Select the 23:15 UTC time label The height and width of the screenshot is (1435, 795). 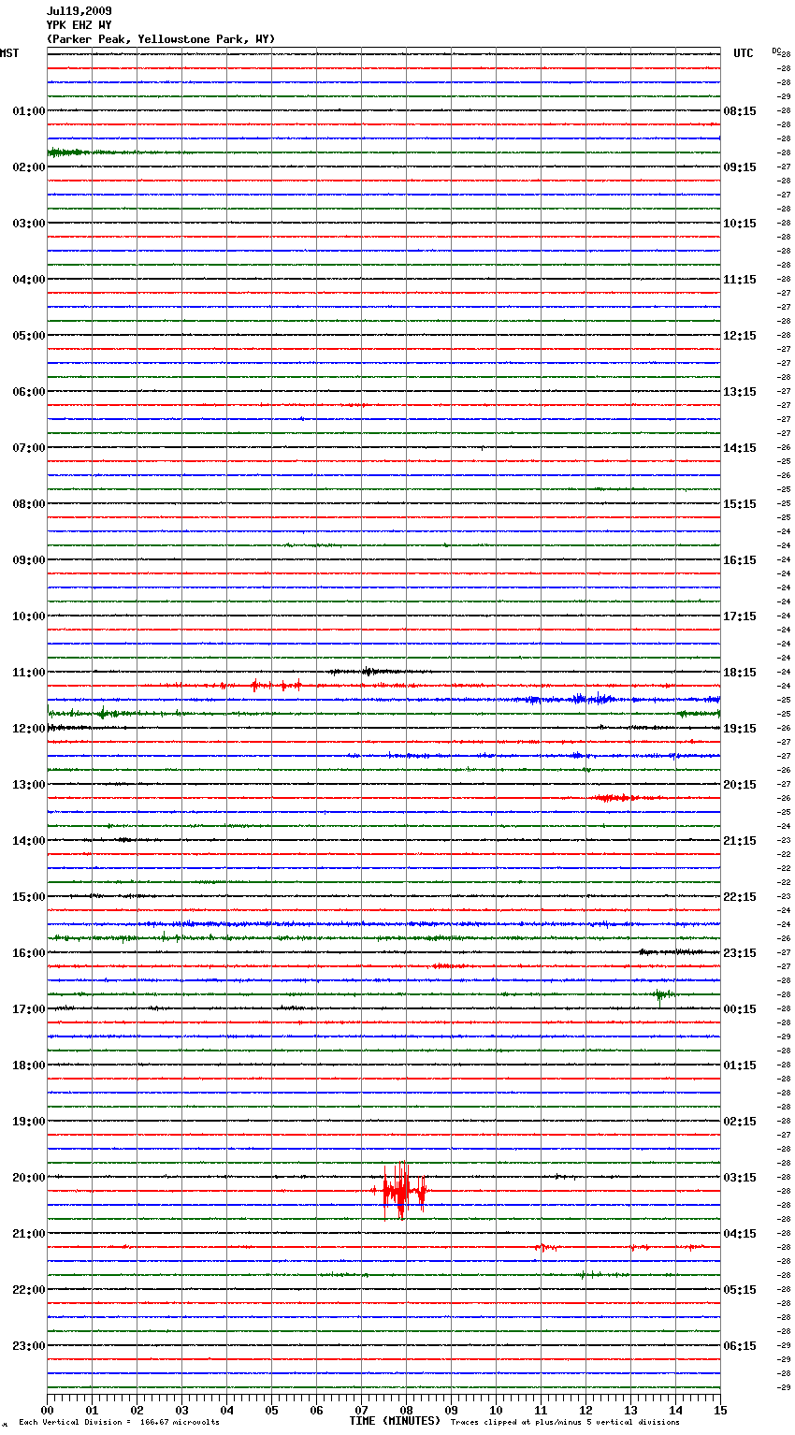740,953
